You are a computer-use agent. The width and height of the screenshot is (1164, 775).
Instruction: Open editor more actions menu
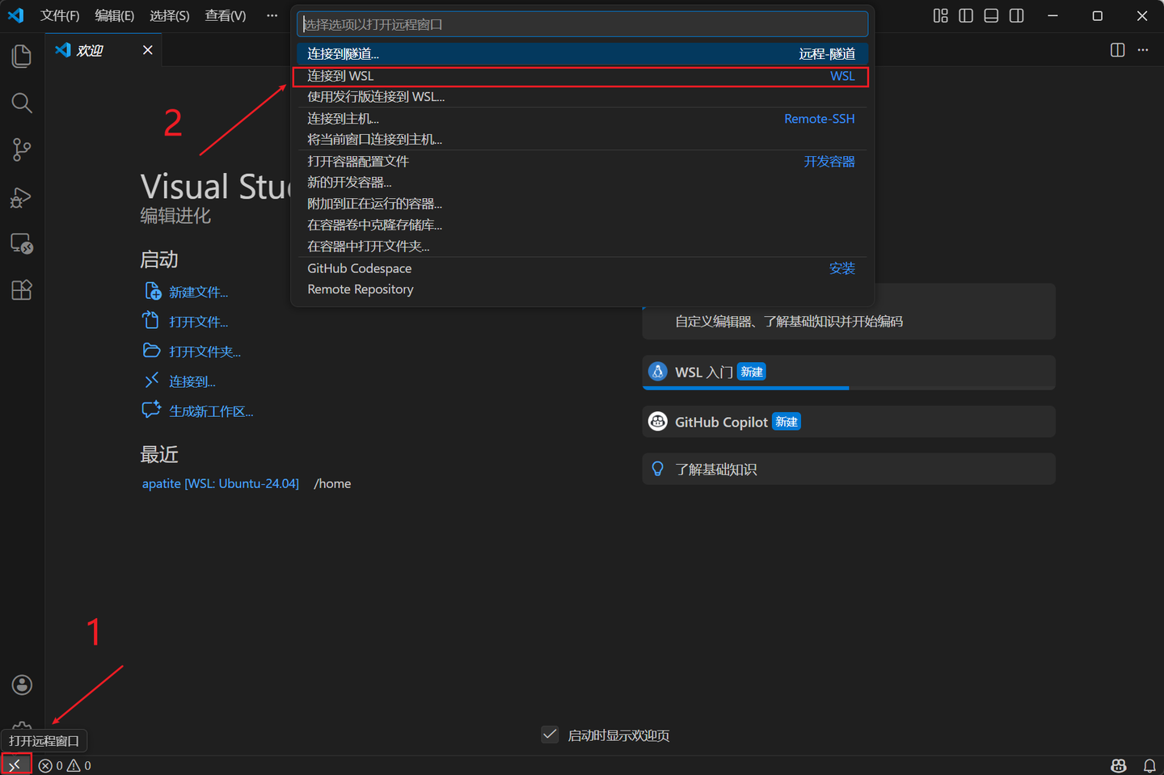[x=1143, y=50]
